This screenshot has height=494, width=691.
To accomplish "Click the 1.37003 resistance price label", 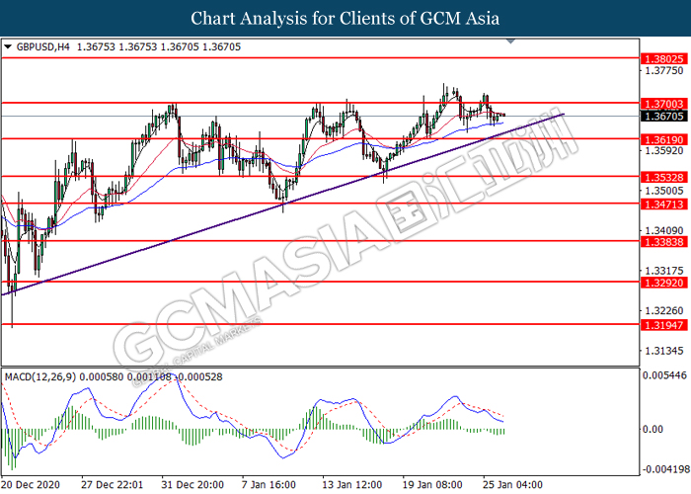I will coord(664,104).
